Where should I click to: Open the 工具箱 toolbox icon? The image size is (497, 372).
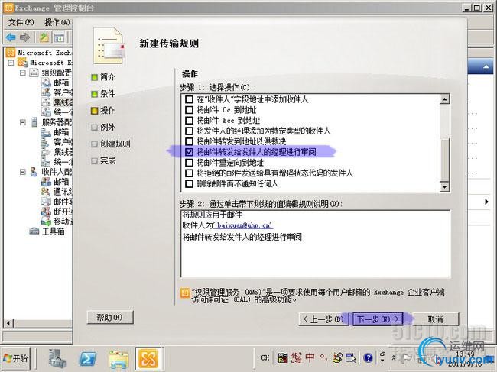tap(34, 231)
